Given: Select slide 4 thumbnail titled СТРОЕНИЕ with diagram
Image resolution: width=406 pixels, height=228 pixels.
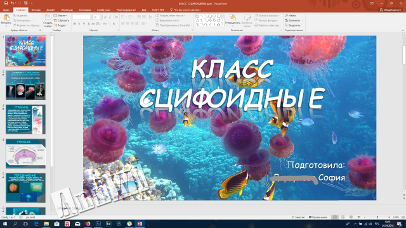Looking at the screenshot, I should [x=25, y=153].
